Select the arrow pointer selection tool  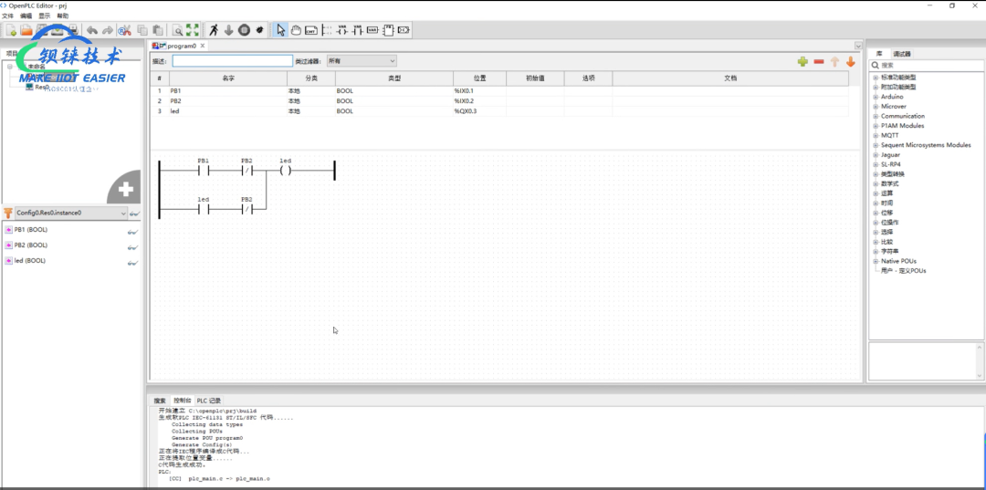(x=280, y=30)
